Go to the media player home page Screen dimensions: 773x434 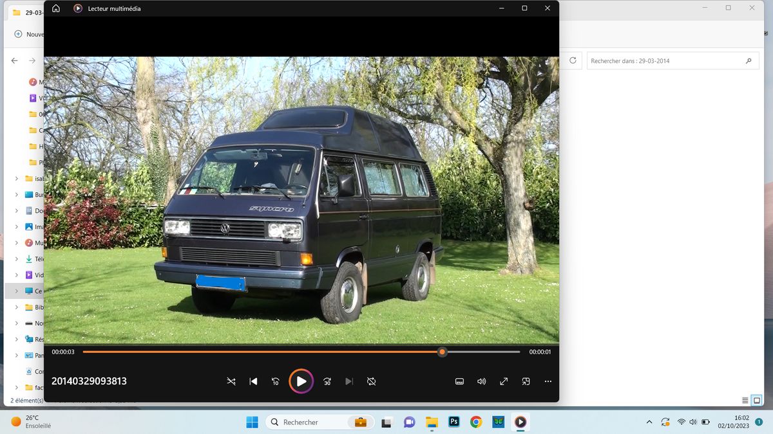(56, 8)
